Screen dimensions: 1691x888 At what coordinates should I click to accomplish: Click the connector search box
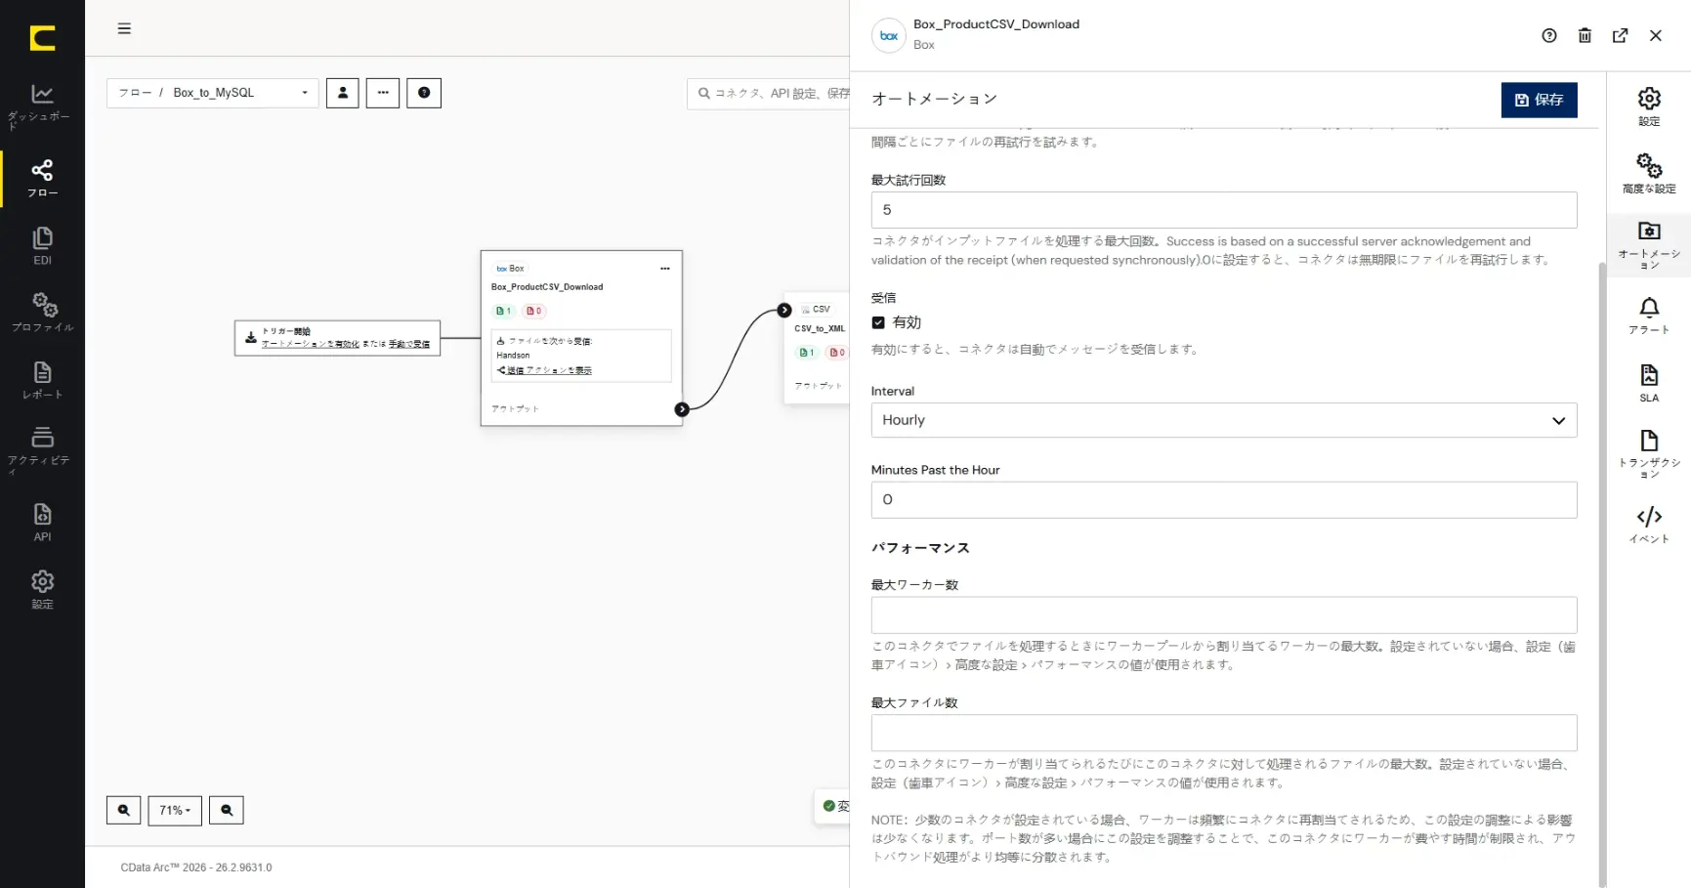point(769,94)
